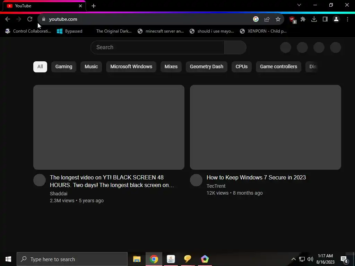Reload the YouTube page
Screen dimensions: 355x266
pos(30,19)
